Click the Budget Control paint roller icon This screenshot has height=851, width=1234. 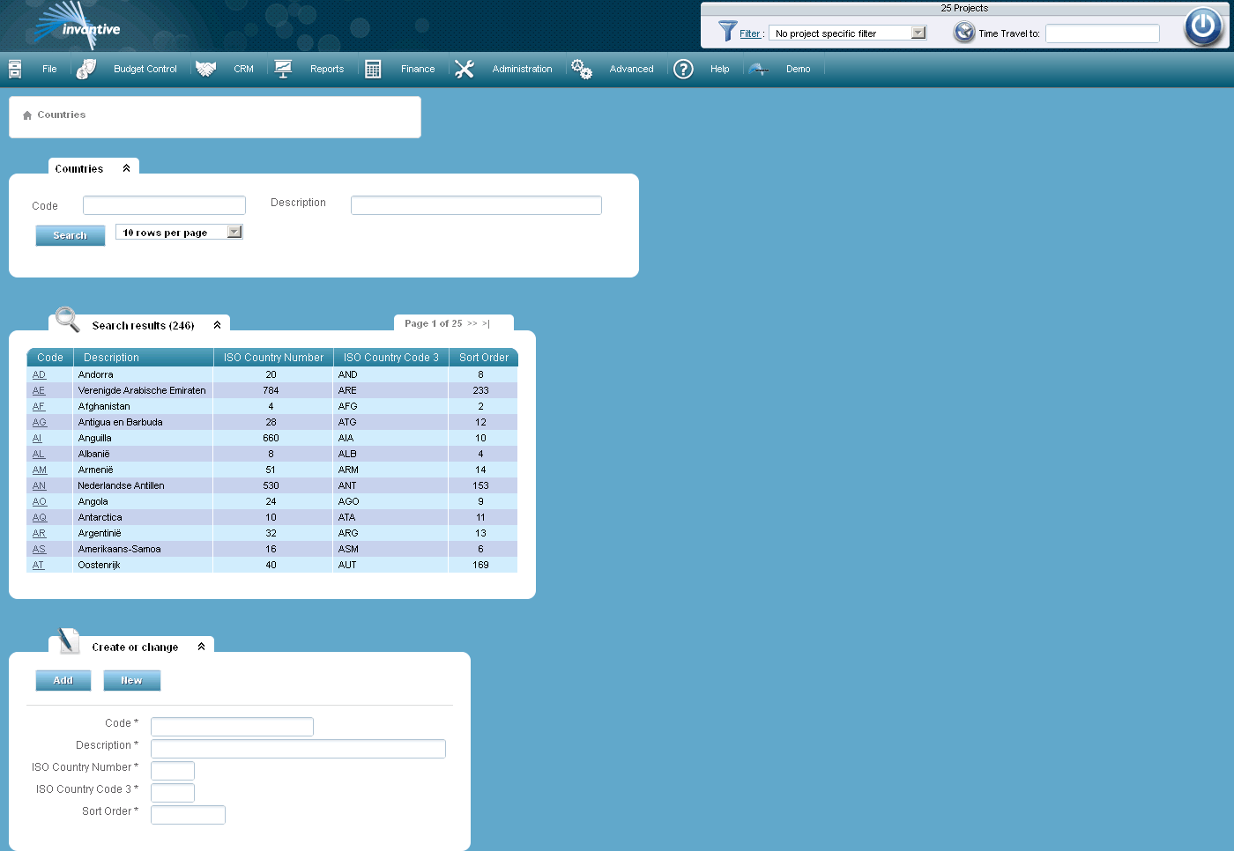coord(85,68)
